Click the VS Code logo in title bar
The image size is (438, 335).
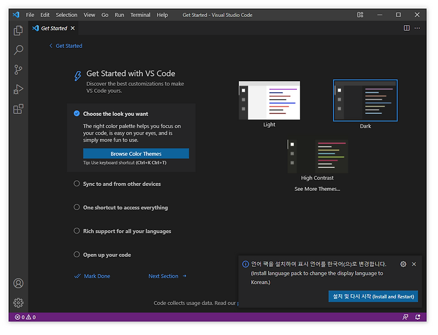coord(16,15)
